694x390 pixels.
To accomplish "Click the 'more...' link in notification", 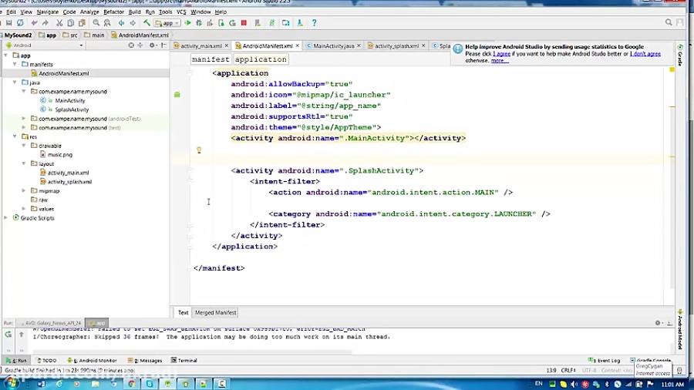I will [500, 61].
